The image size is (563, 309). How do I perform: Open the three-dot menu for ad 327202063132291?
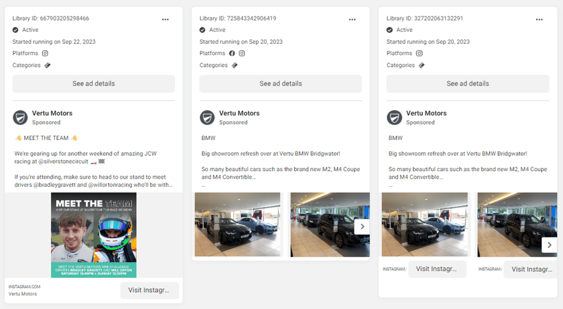click(x=539, y=19)
